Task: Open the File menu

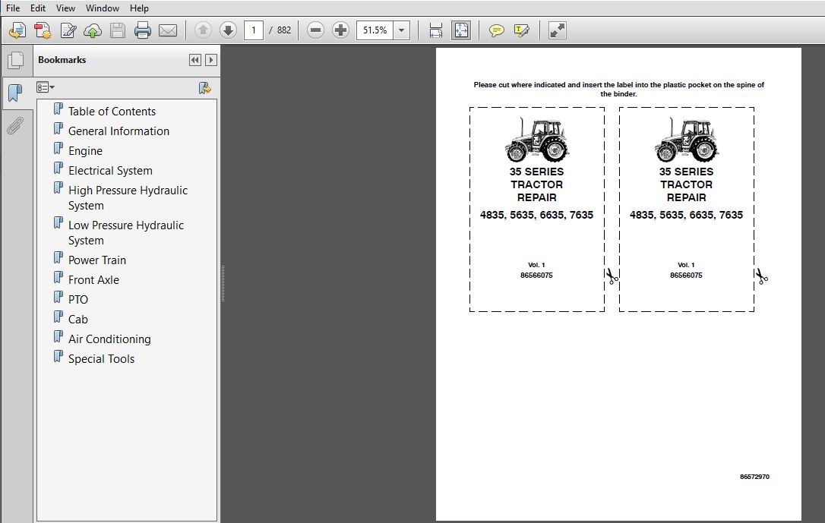Action: pos(13,8)
